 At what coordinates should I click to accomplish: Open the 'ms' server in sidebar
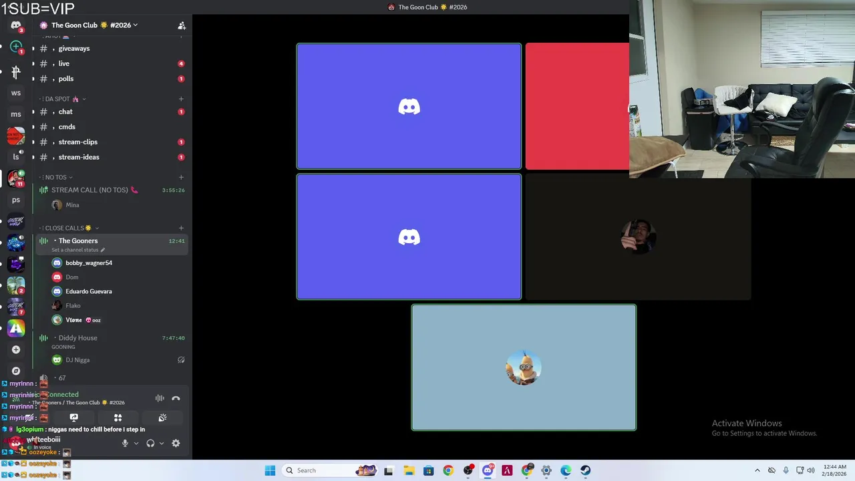[x=16, y=114]
